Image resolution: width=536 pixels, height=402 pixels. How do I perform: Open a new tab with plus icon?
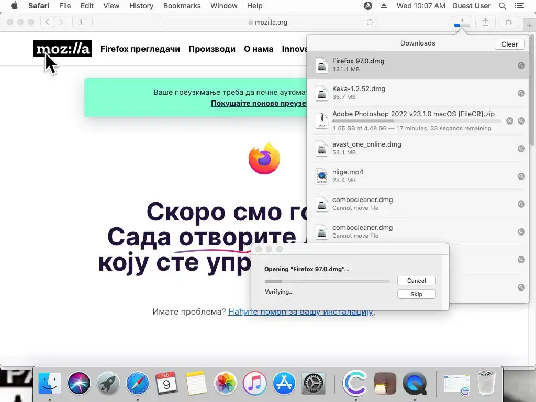529,25
